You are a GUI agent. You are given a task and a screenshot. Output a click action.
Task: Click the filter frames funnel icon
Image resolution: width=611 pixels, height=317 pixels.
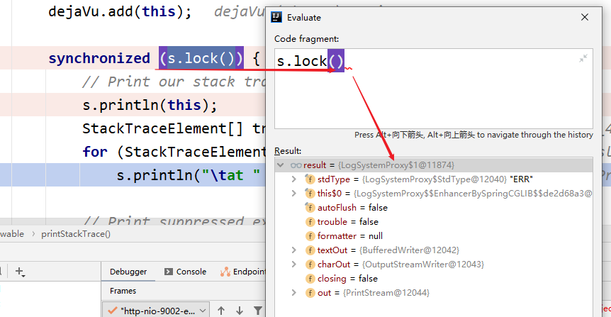point(257,311)
